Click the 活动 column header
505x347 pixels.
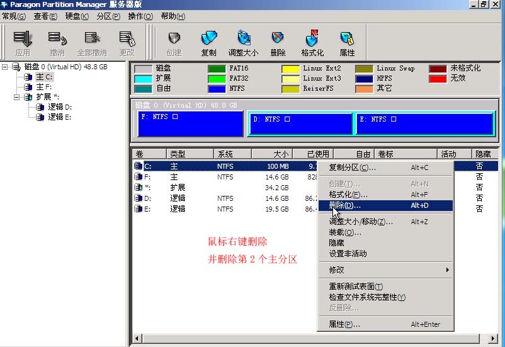(x=454, y=154)
